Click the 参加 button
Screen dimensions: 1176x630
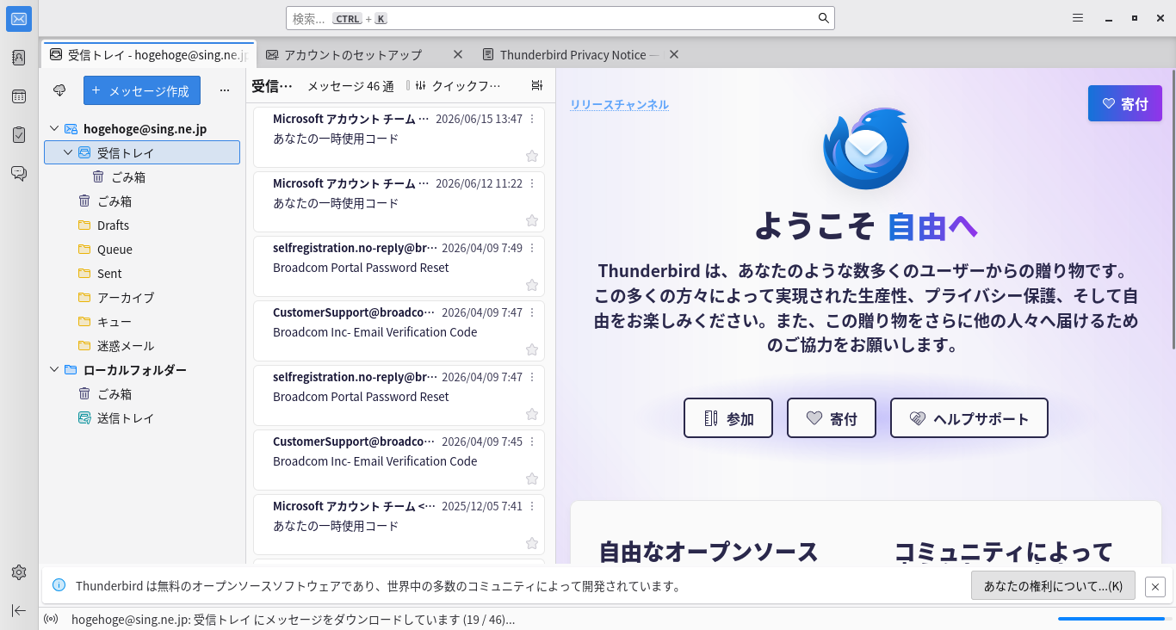coord(728,418)
